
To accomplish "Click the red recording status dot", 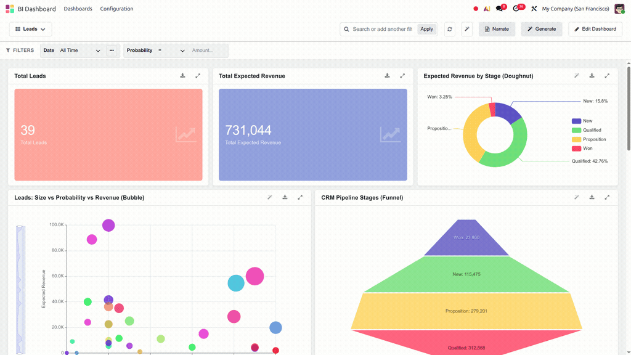I will tap(476, 9).
